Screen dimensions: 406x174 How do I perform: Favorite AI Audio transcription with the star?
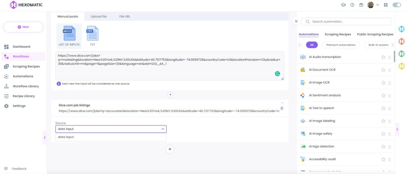point(383,57)
